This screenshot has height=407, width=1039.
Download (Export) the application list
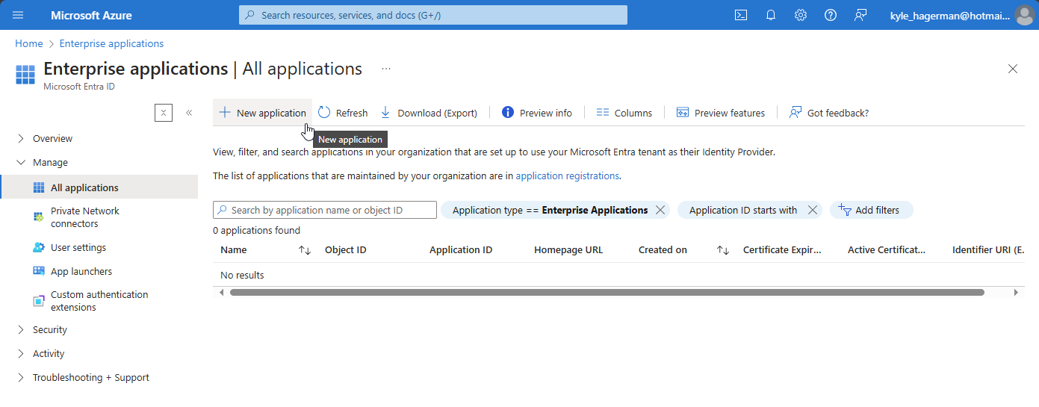tap(429, 113)
